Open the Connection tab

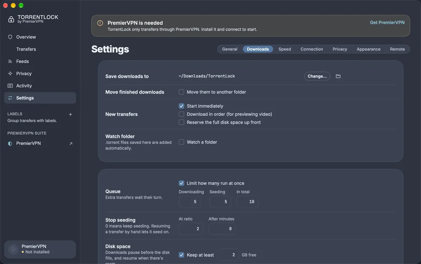[x=312, y=49]
